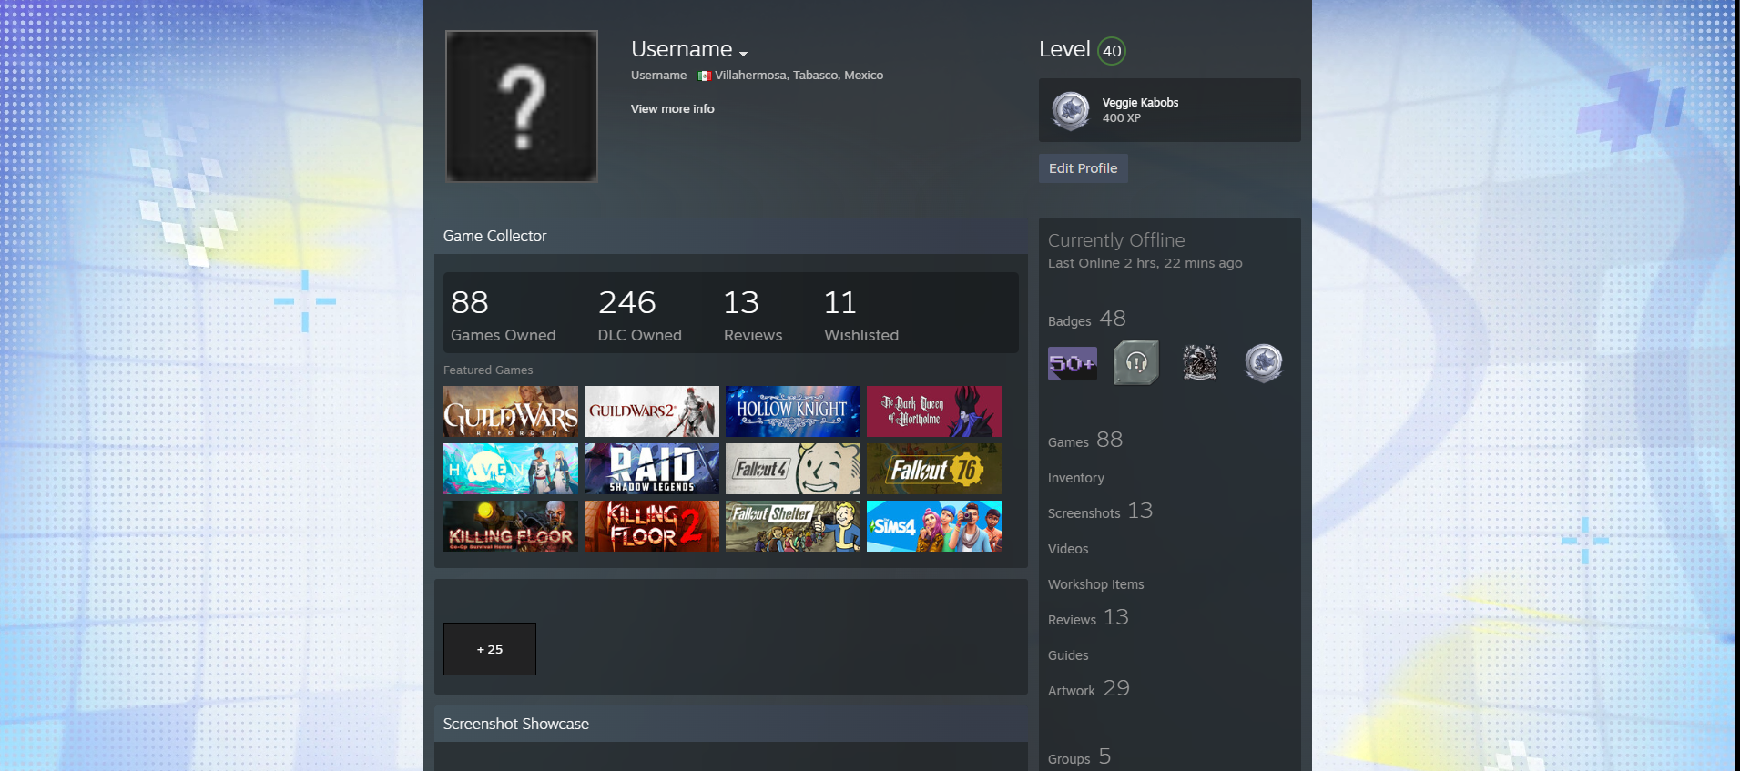Expand the Username dropdown arrow
Screen dimensions: 1740x771
point(743,54)
